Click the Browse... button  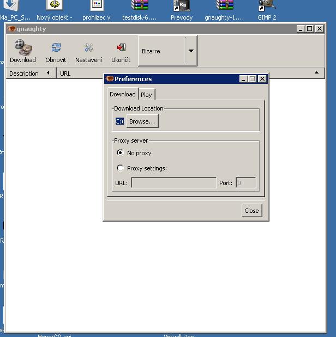pos(142,121)
